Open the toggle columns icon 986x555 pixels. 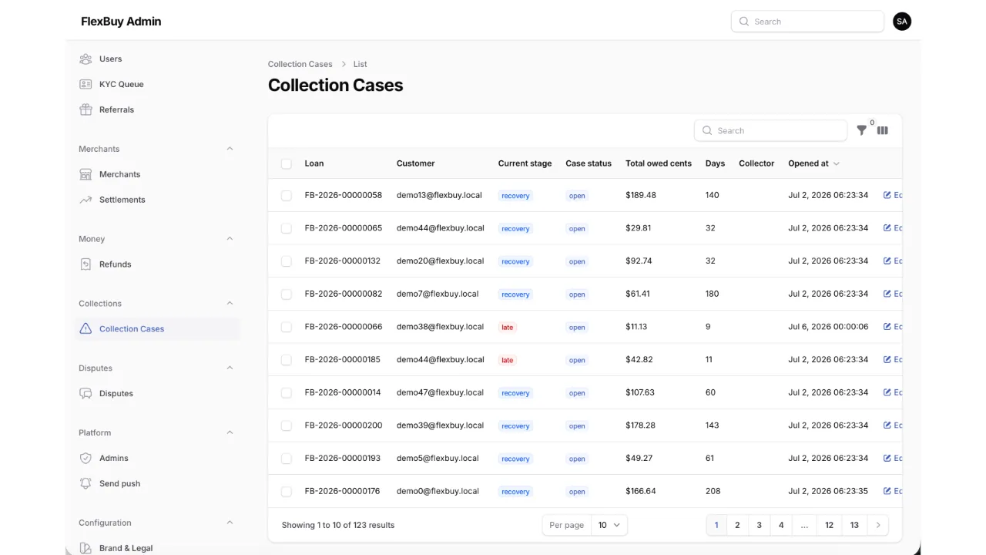tap(883, 130)
